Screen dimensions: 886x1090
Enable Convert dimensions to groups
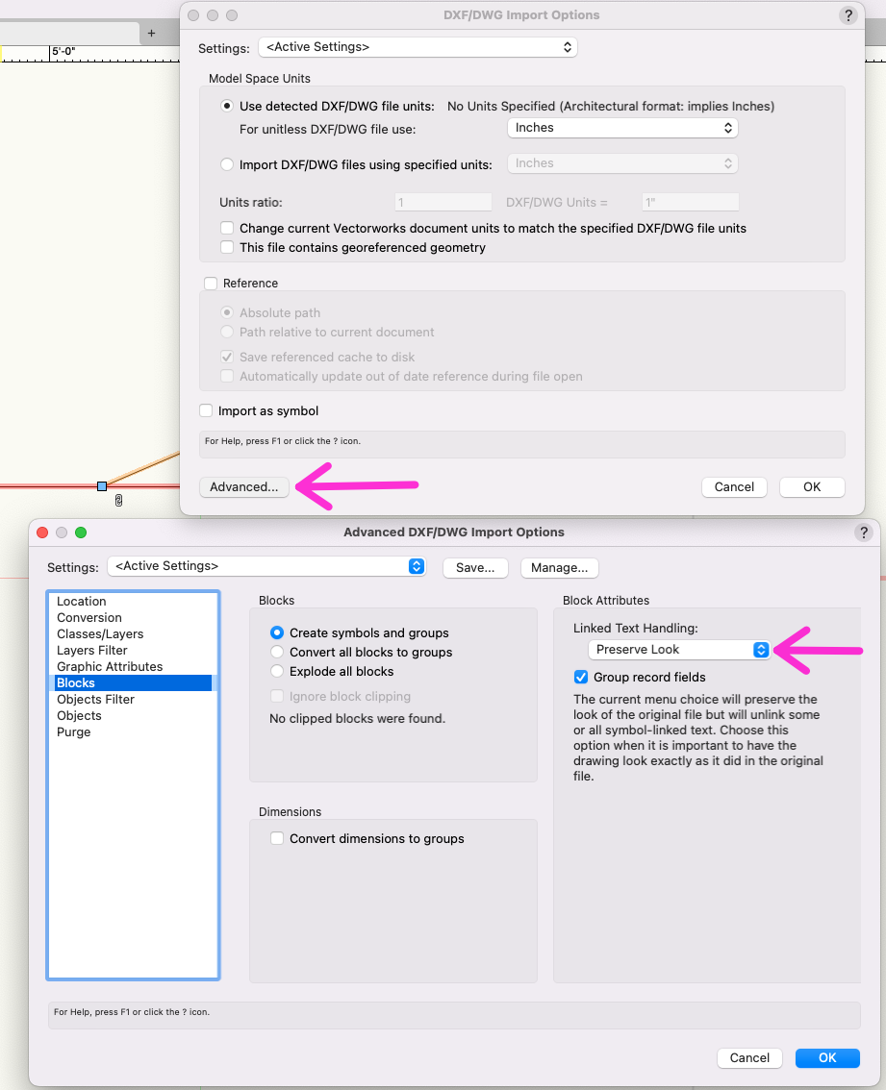click(x=277, y=838)
